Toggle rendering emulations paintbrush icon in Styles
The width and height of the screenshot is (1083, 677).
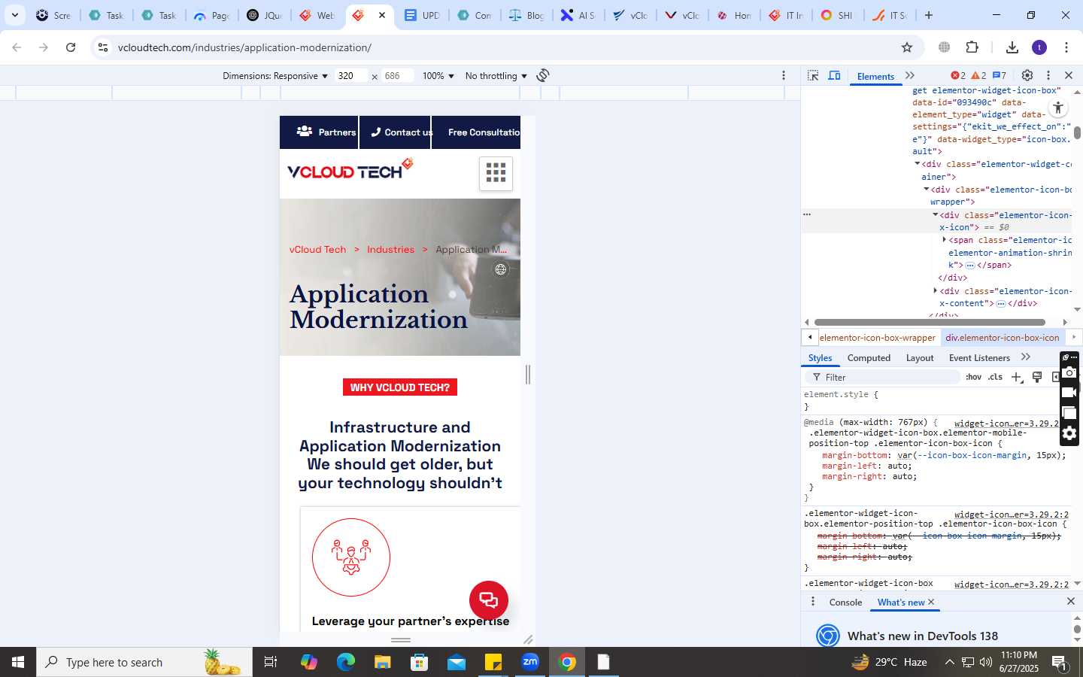1037,377
